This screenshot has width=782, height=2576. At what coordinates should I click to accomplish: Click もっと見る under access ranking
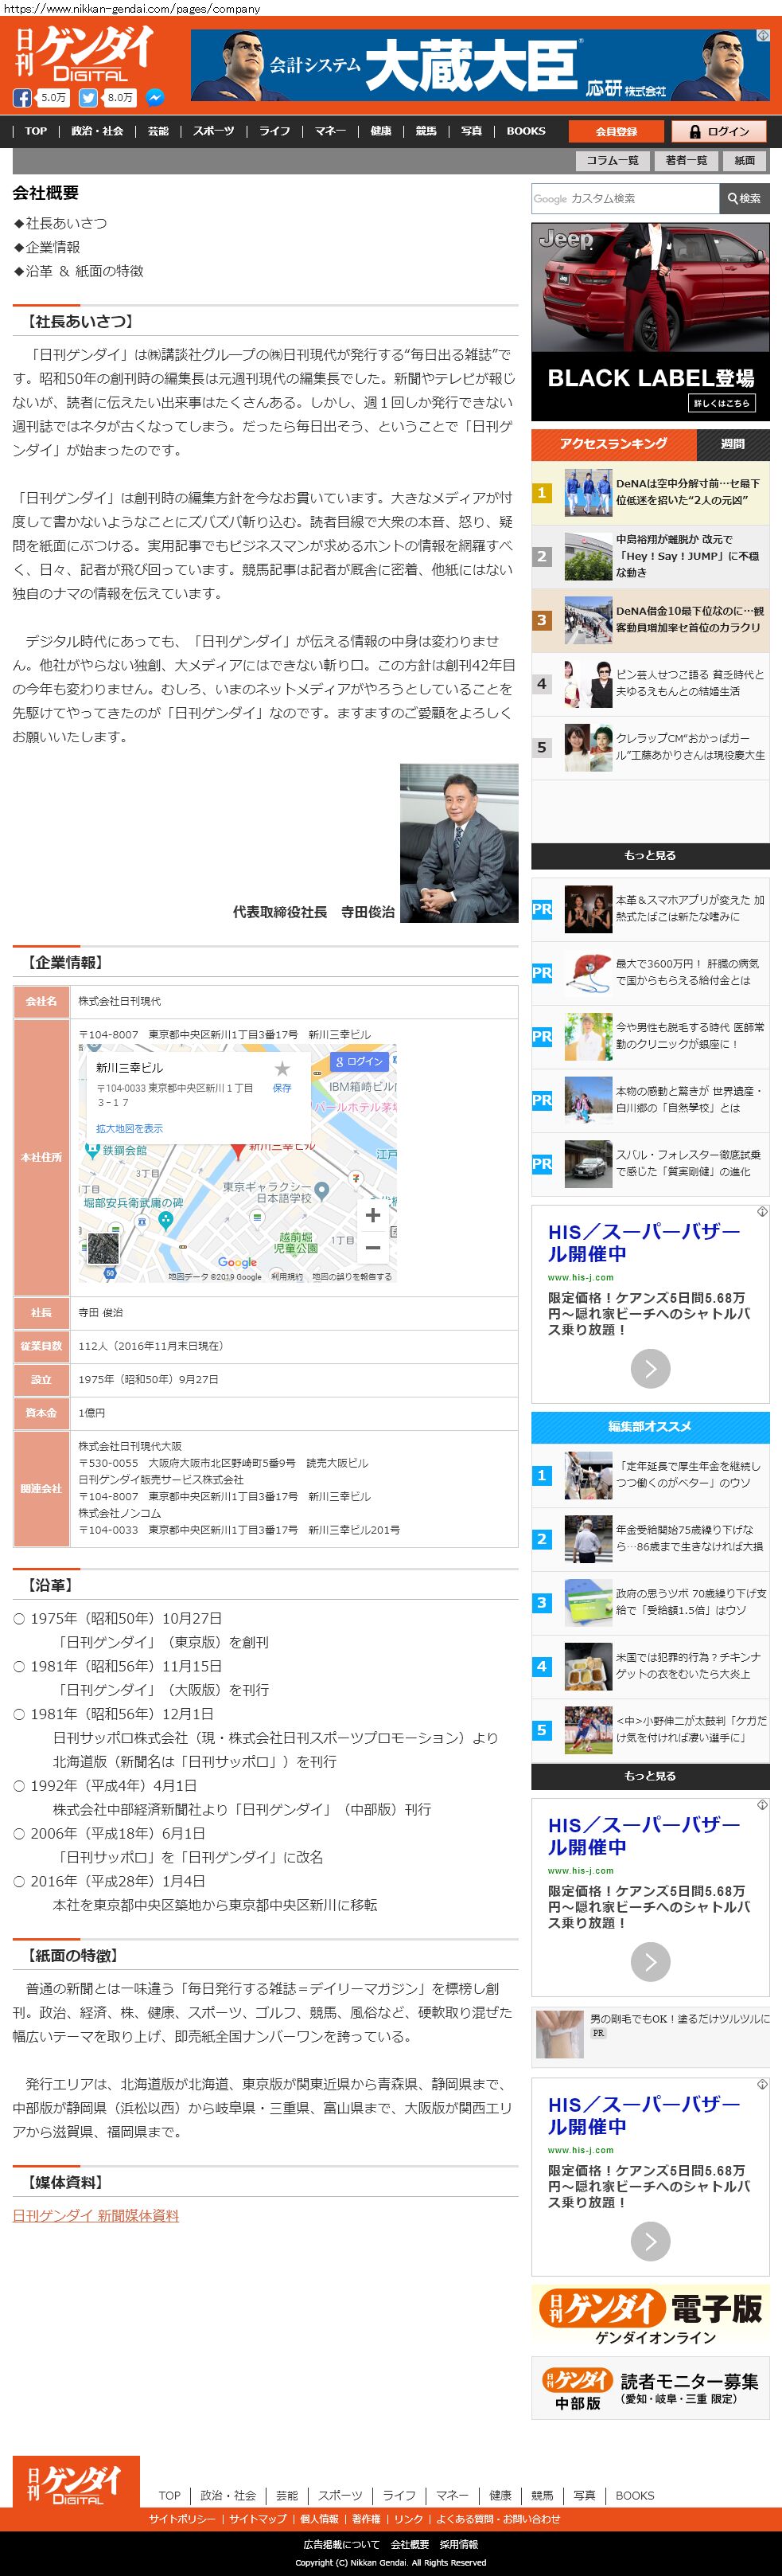(650, 855)
